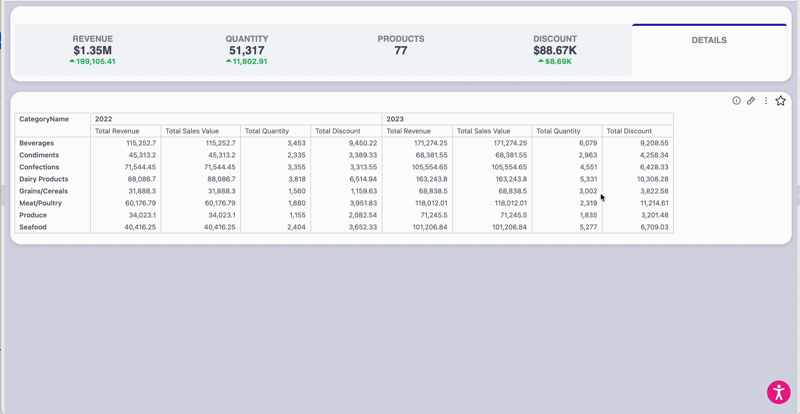The height and width of the screenshot is (414, 800).
Task: Click revenue change value 199,105.41
Action: pyautogui.click(x=96, y=62)
